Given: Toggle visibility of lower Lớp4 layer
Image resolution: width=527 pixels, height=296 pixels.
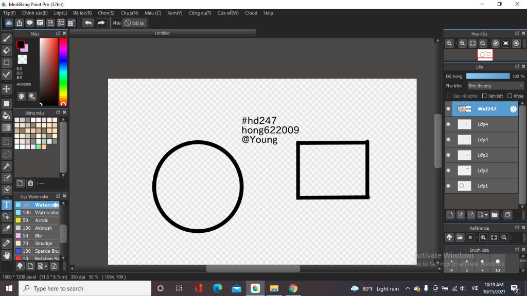Looking at the screenshot, I should coord(448,140).
